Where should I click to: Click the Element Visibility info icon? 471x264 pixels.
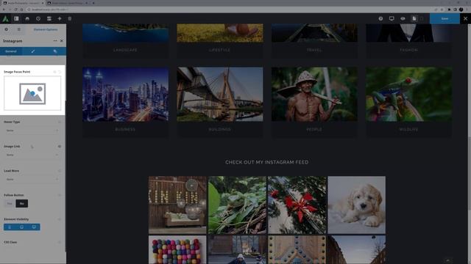click(60, 219)
